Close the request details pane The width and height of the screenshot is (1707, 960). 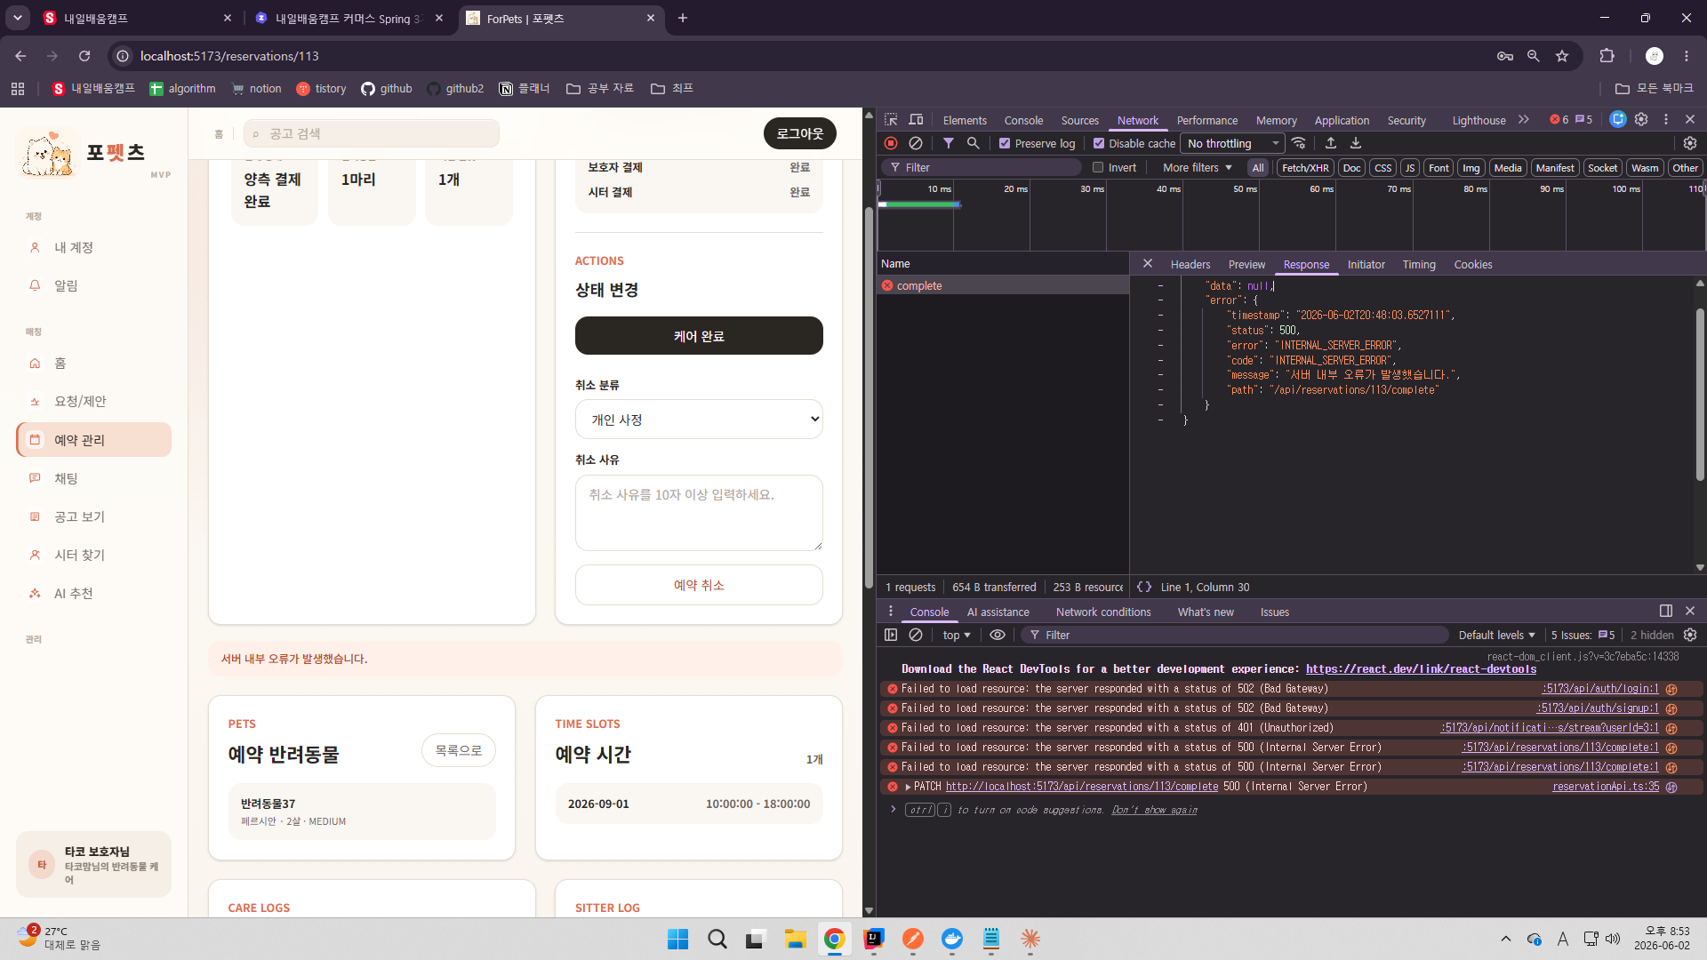point(1148,264)
